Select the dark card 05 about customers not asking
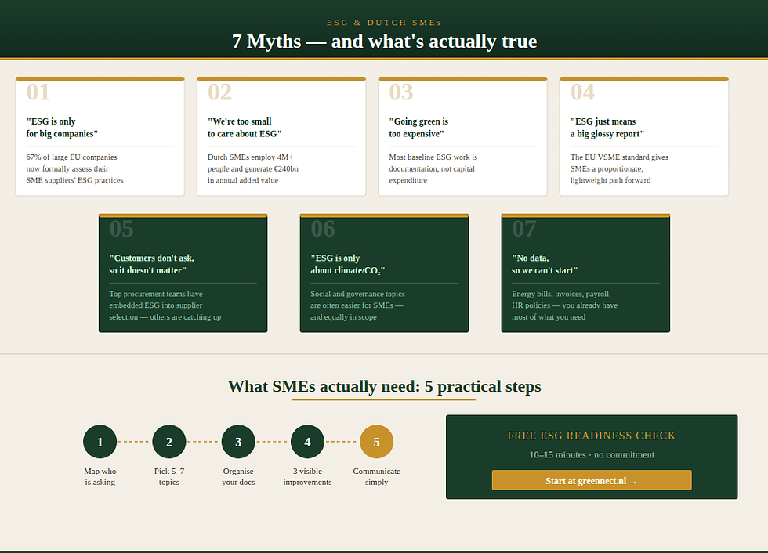Image resolution: width=768 pixels, height=553 pixels. point(183,273)
